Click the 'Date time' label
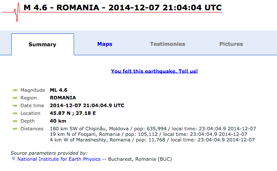This screenshot has height=171, width=277. pyautogui.click(x=32, y=105)
